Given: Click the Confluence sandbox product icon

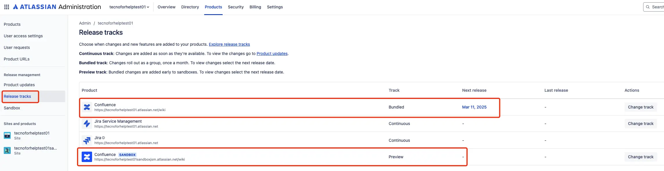Looking at the screenshot, I should [x=87, y=157].
